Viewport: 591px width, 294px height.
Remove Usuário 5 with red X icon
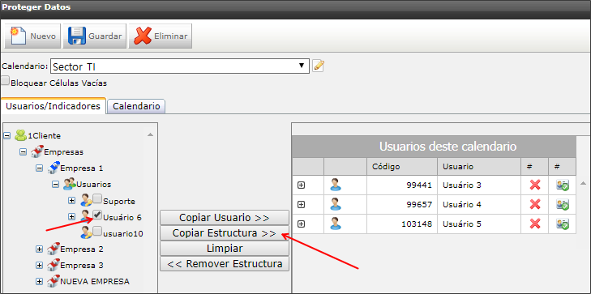pyautogui.click(x=535, y=224)
